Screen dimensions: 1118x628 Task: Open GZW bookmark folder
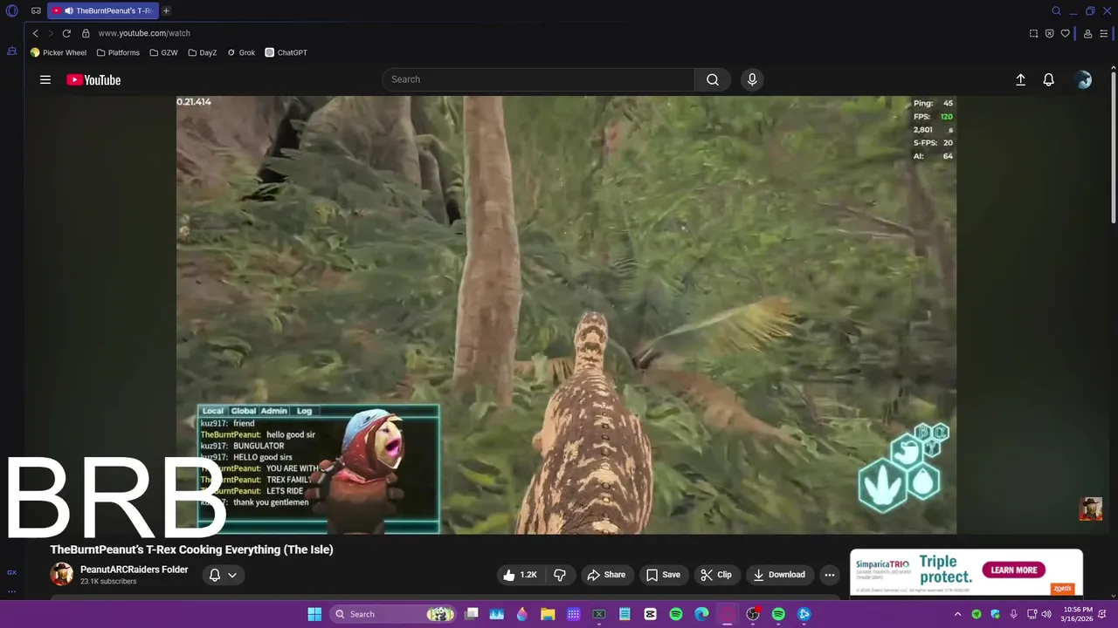(163, 52)
